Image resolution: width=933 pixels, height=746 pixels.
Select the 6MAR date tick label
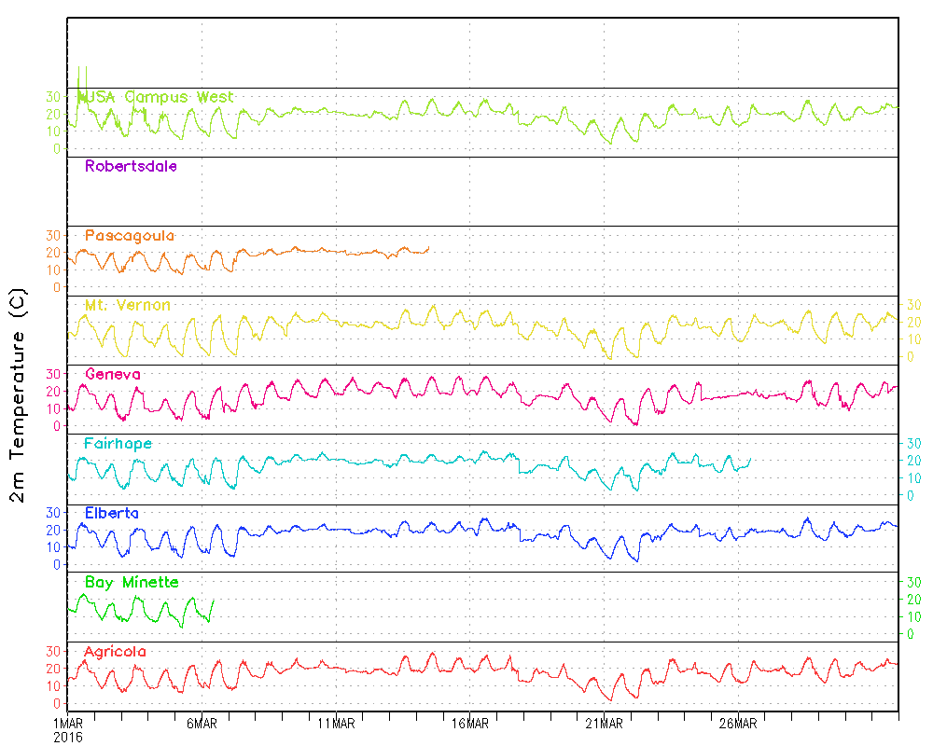pos(202,724)
